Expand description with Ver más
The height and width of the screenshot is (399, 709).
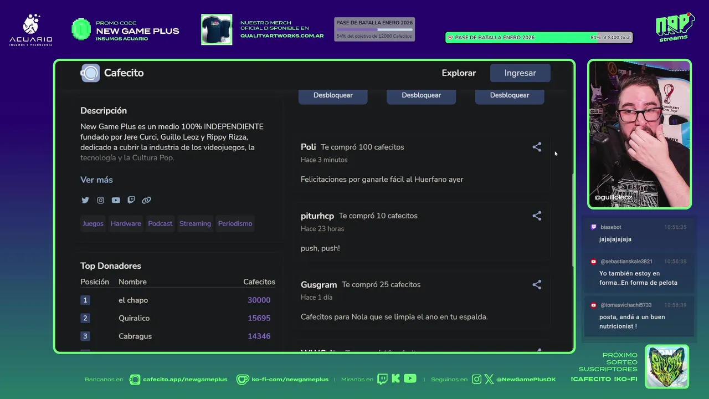[x=96, y=180]
